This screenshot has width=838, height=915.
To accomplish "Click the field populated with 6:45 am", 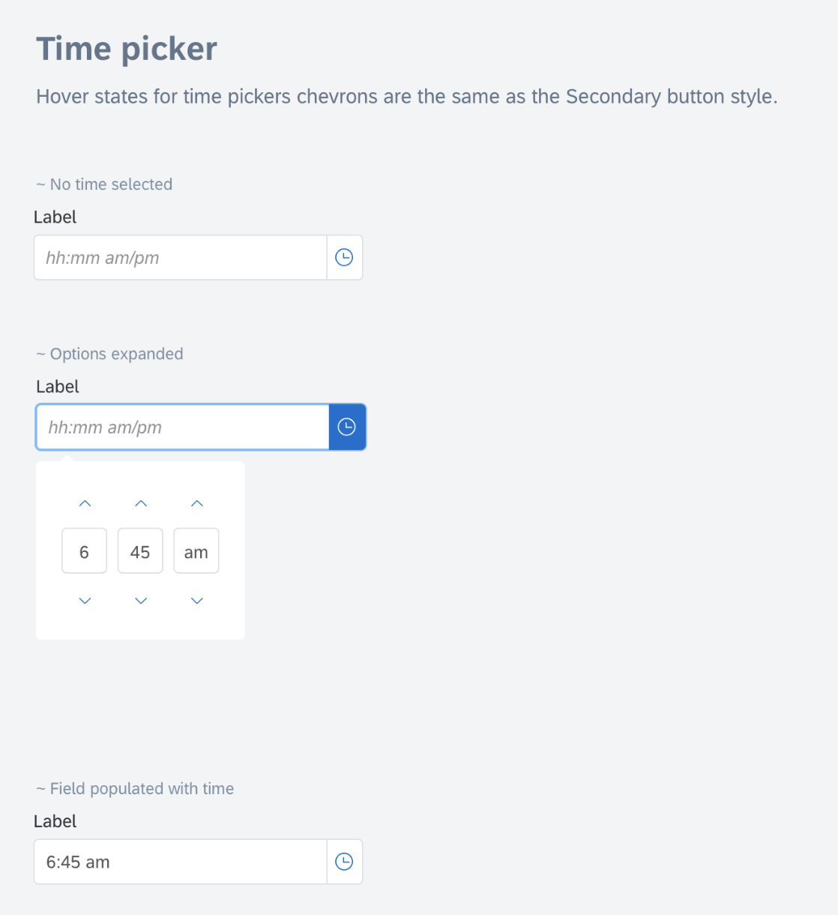I will [x=180, y=862].
